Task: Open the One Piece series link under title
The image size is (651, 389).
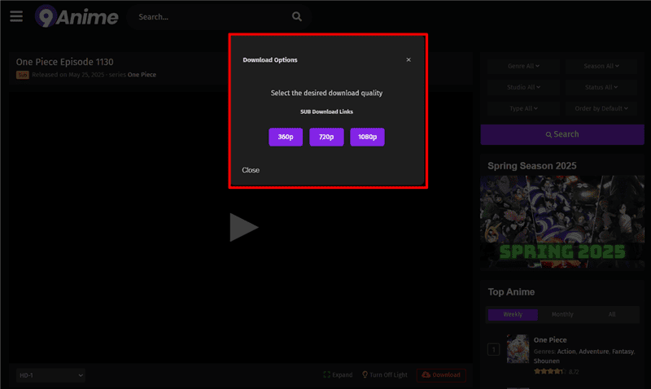Action: (142, 75)
